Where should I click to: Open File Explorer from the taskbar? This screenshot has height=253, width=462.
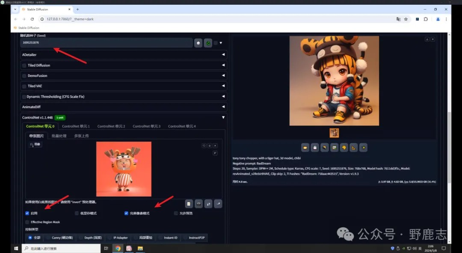coord(140,248)
